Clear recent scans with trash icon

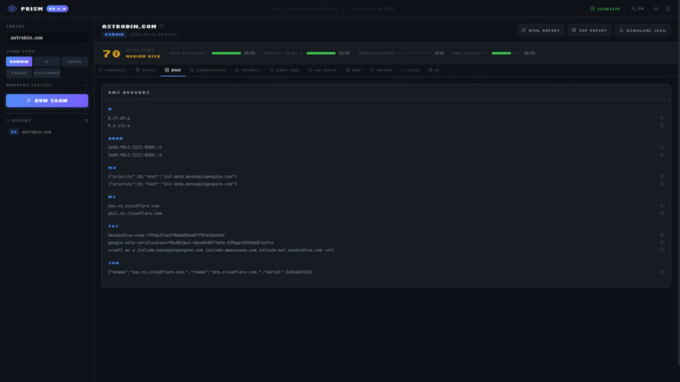pos(86,121)
